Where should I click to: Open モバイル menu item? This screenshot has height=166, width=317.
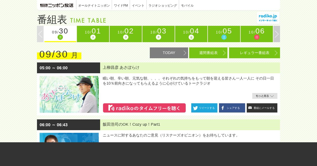point(187,6)
